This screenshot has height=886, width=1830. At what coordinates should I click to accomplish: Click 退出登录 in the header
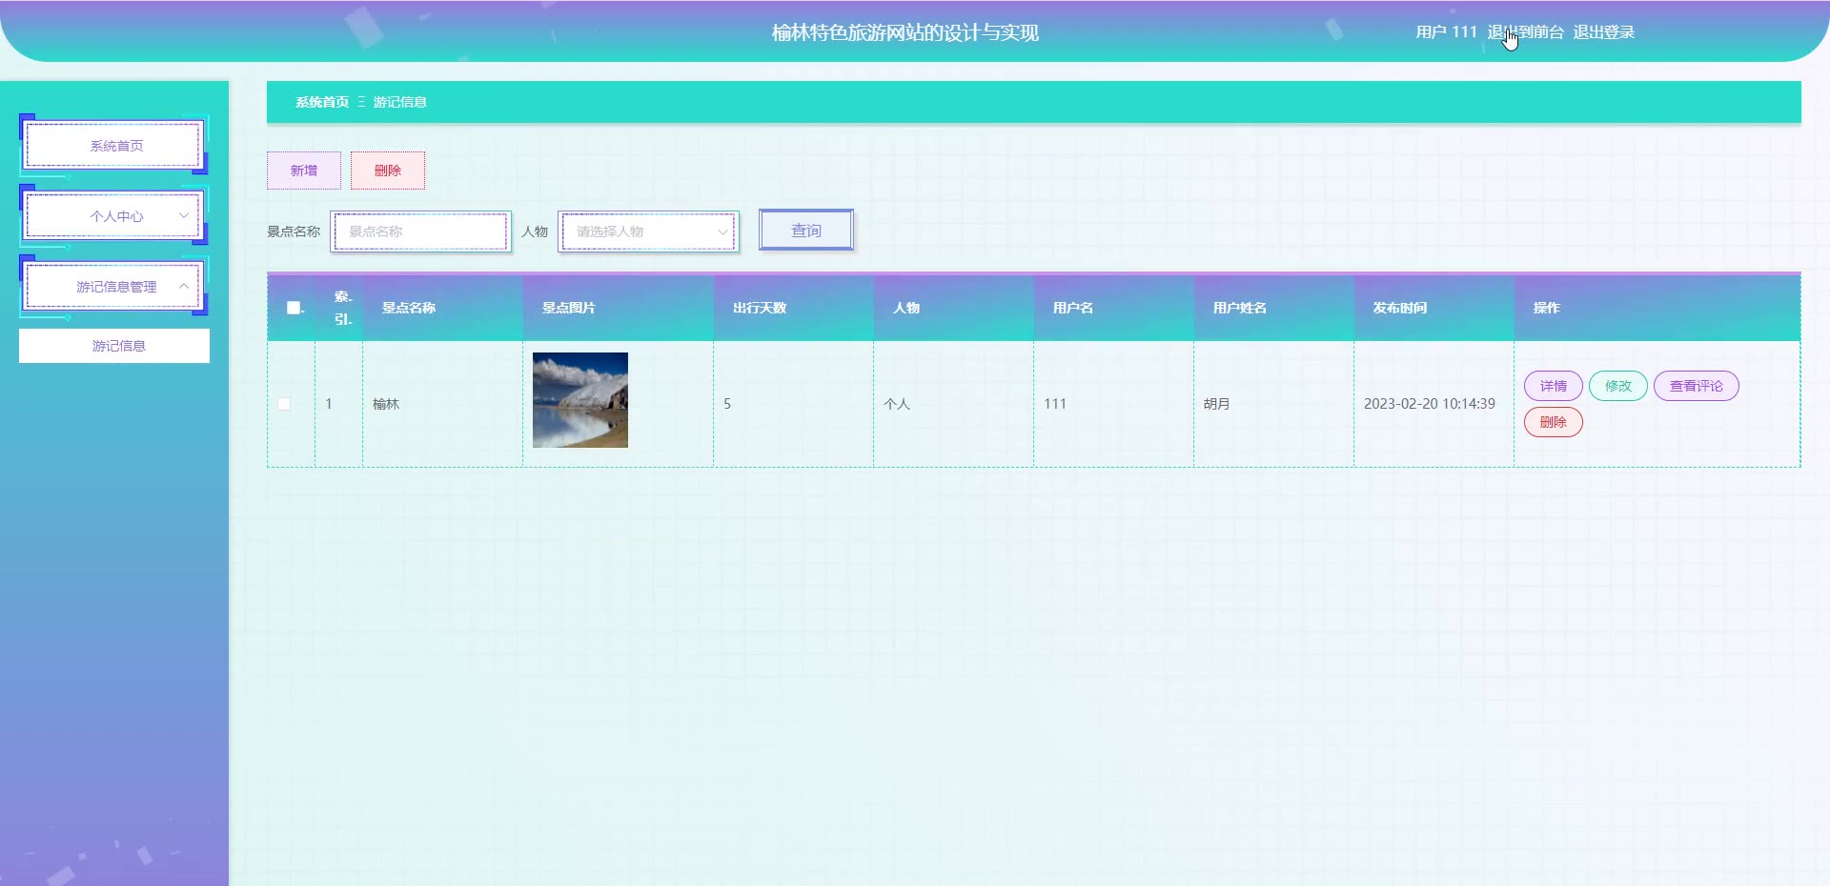pos(1603,32)
